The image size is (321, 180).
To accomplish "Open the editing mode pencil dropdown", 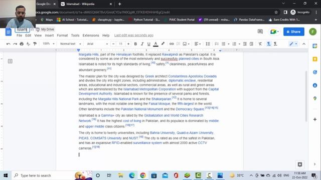I will 293,44.
